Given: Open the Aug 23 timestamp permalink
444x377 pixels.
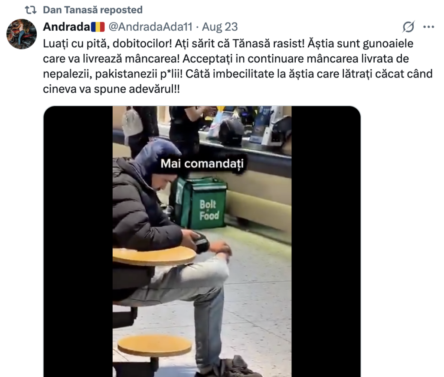Looking at the screenshot, I should pos(220,27).
